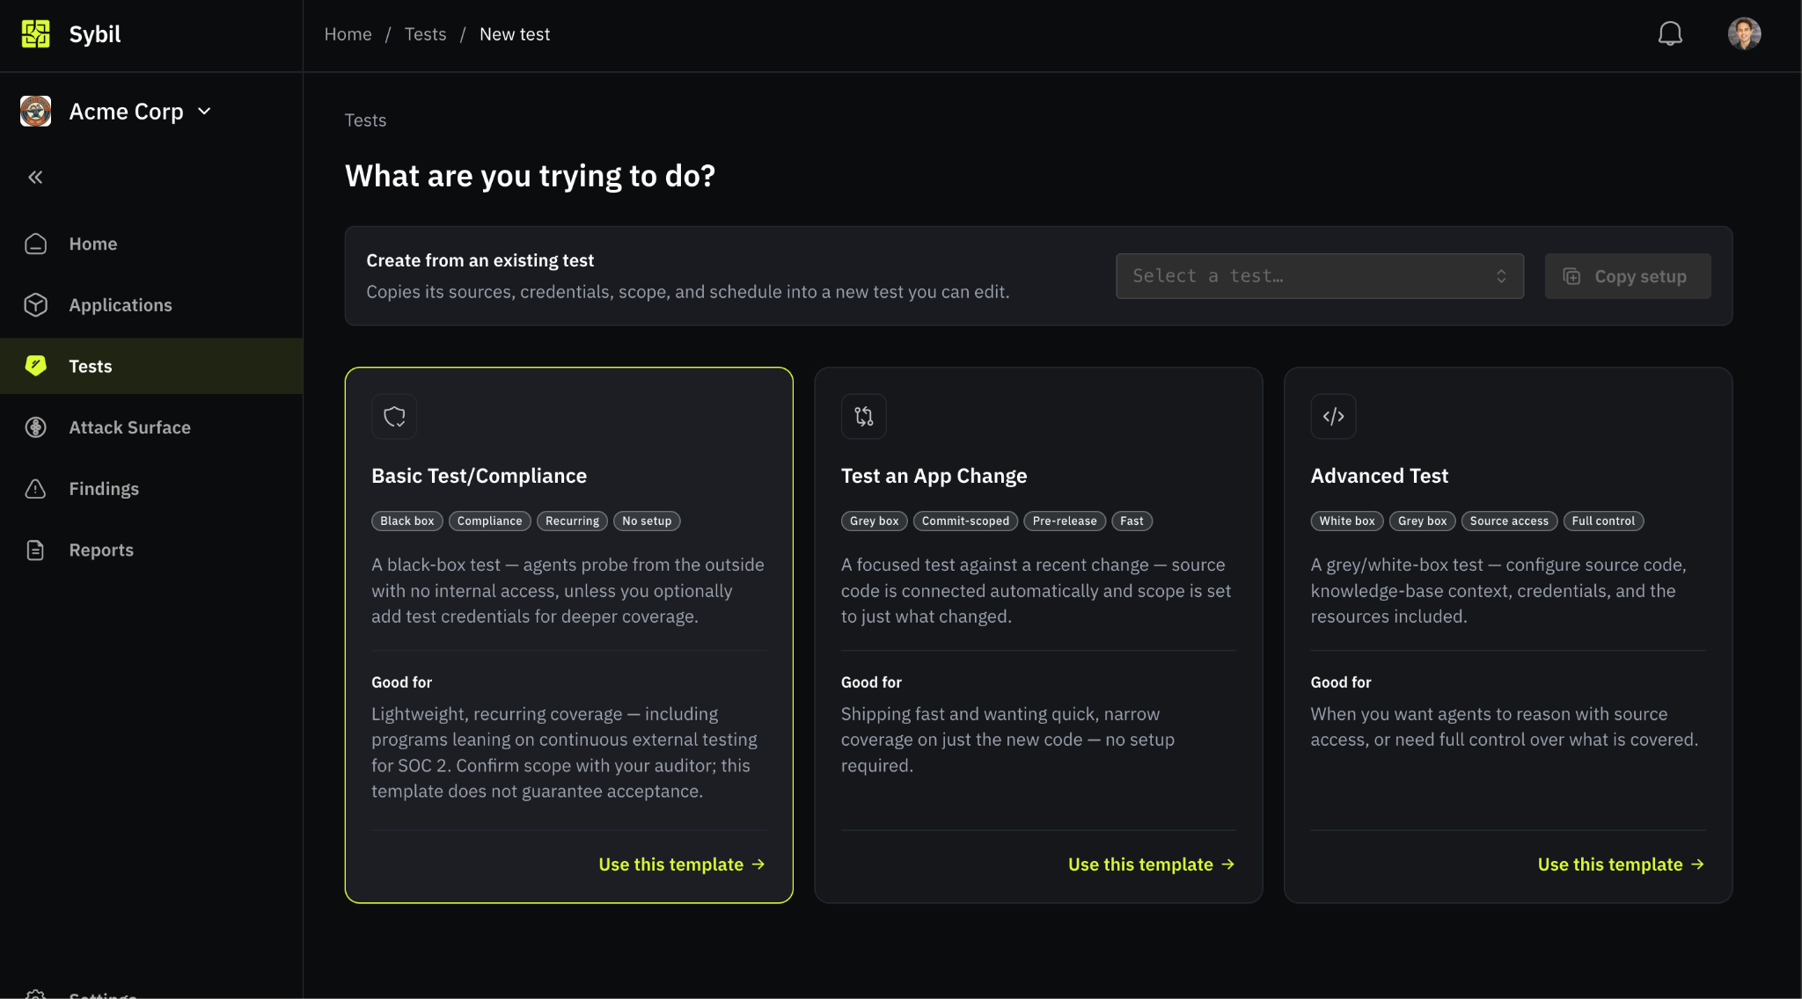Click the Home icon in sidebar
The width and height of the screenshot is (1802, 999).
(35, 244)
